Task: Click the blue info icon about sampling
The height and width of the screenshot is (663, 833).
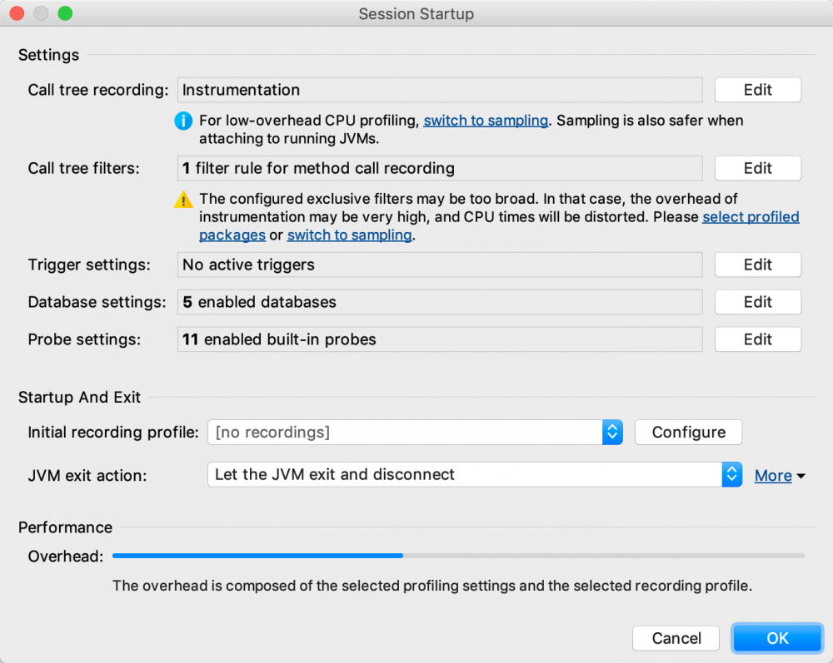Action: coord(183,121)
